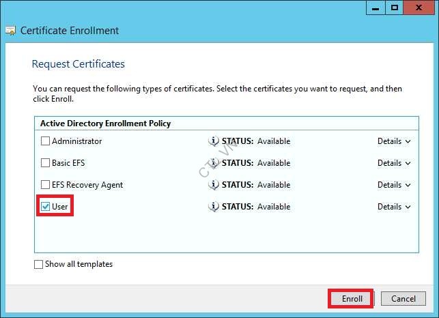This screenshot has height=318, width=439.
Task: Enable Show all templates option
Action: (39, 264)
